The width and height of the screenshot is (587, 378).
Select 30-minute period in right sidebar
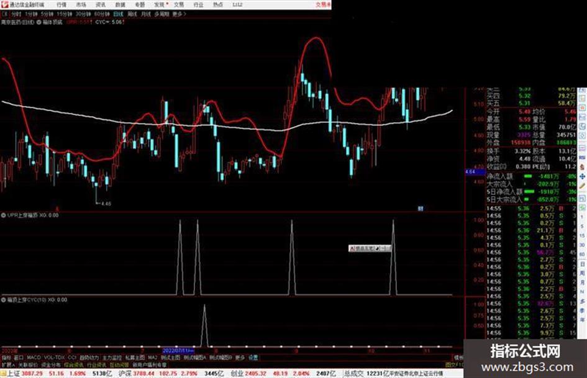pos(582,245)
